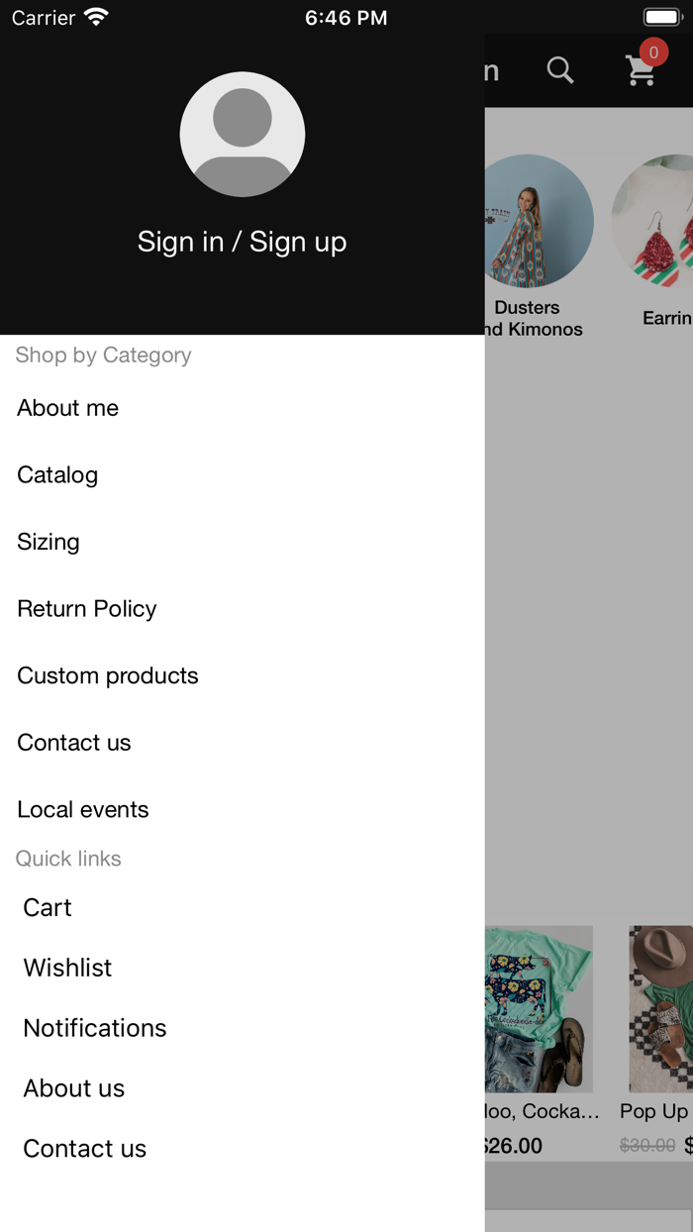The height and width of the screenshot is (1232, 693).
Task: Go to Wishlist
Action: pyautogui.click(x=67, y=968)
